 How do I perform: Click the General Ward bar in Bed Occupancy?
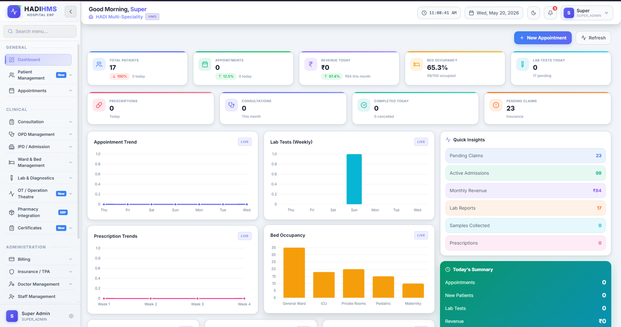(x=294, y=273)
